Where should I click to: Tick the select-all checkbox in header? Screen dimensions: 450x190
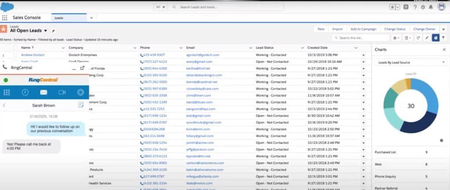point(15,47)
